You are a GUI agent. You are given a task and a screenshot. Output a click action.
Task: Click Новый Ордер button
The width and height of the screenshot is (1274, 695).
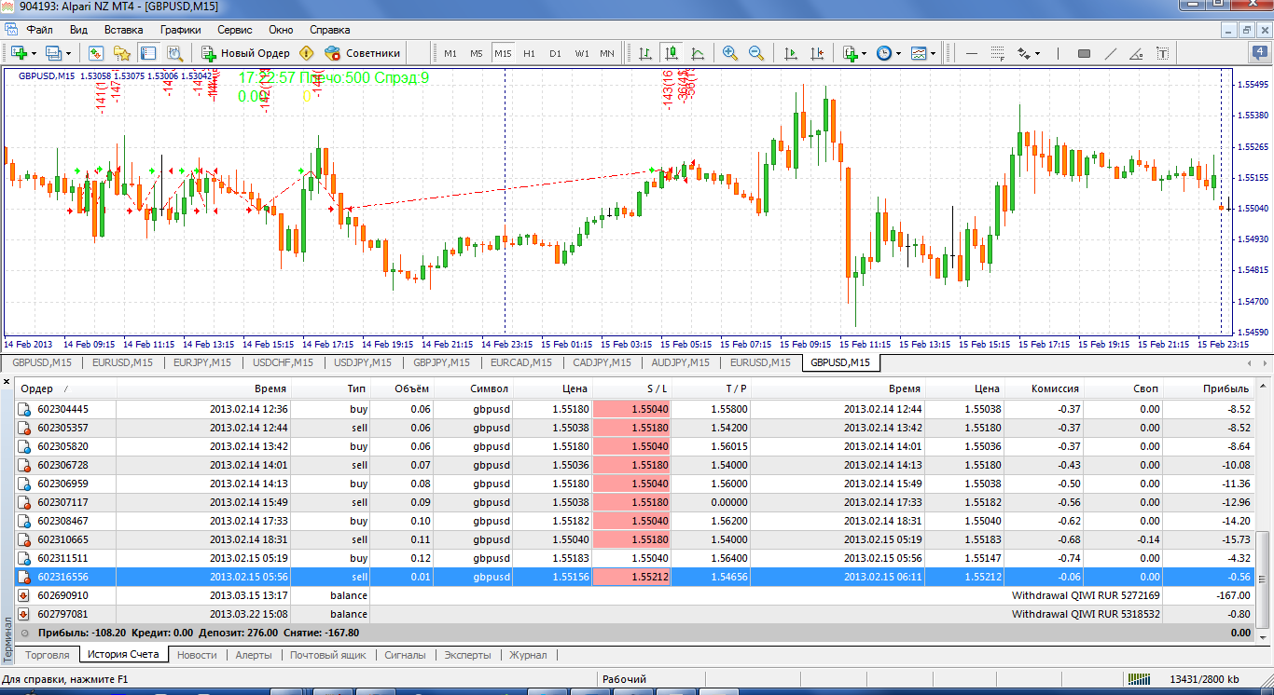(247, 53)
